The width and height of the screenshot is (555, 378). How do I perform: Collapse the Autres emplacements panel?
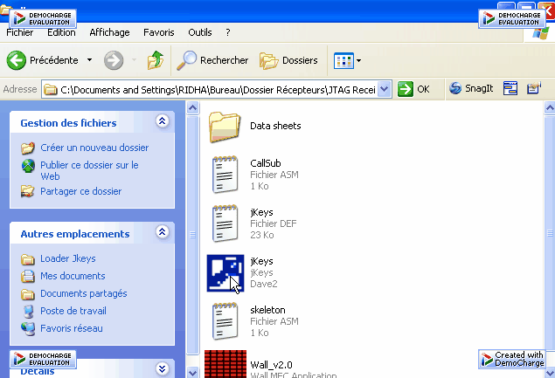[161, 232]
